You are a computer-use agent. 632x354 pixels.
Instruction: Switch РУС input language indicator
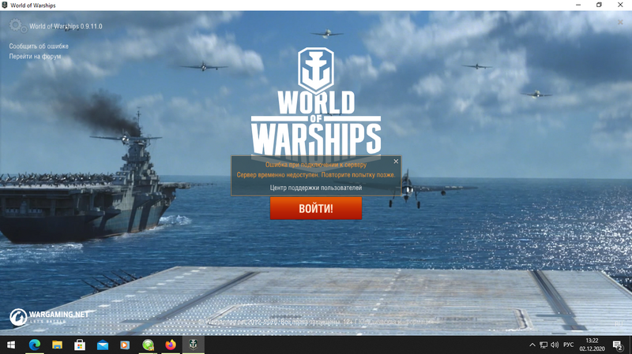[568, 345]
